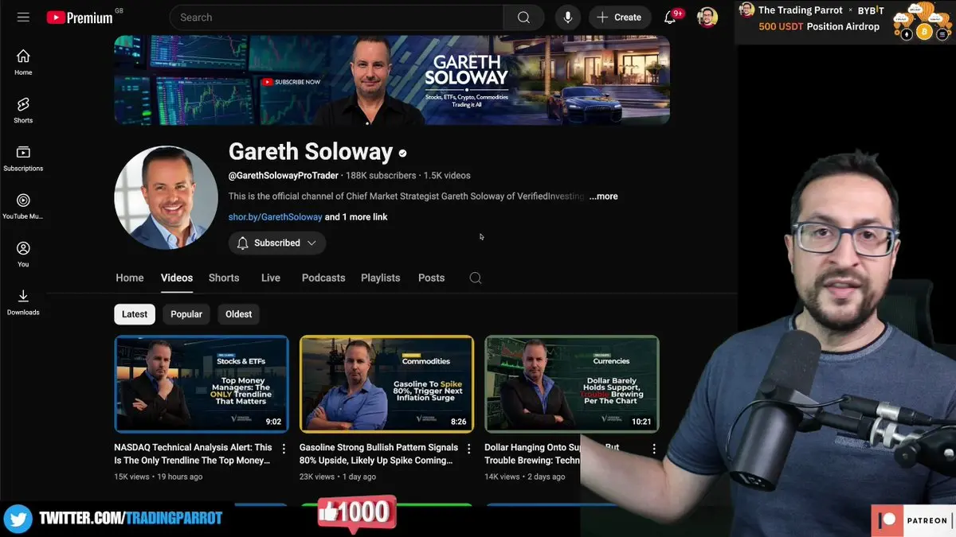Open Dollar Hanging Onto Support video title

pyautogui.click(x=552, y=453)
